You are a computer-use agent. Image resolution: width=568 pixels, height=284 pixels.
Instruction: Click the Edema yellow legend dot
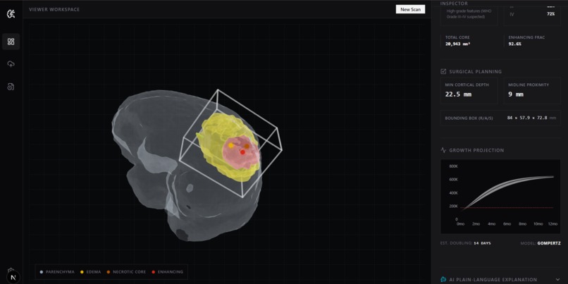[x=82, y=272]
